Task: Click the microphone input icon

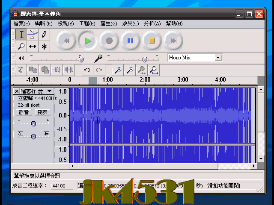Action: (x=98, y=59)
